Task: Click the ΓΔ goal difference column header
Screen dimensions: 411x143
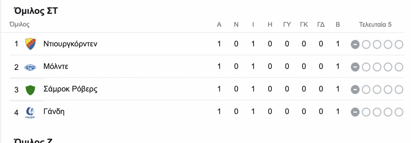Action: [321, 25]
